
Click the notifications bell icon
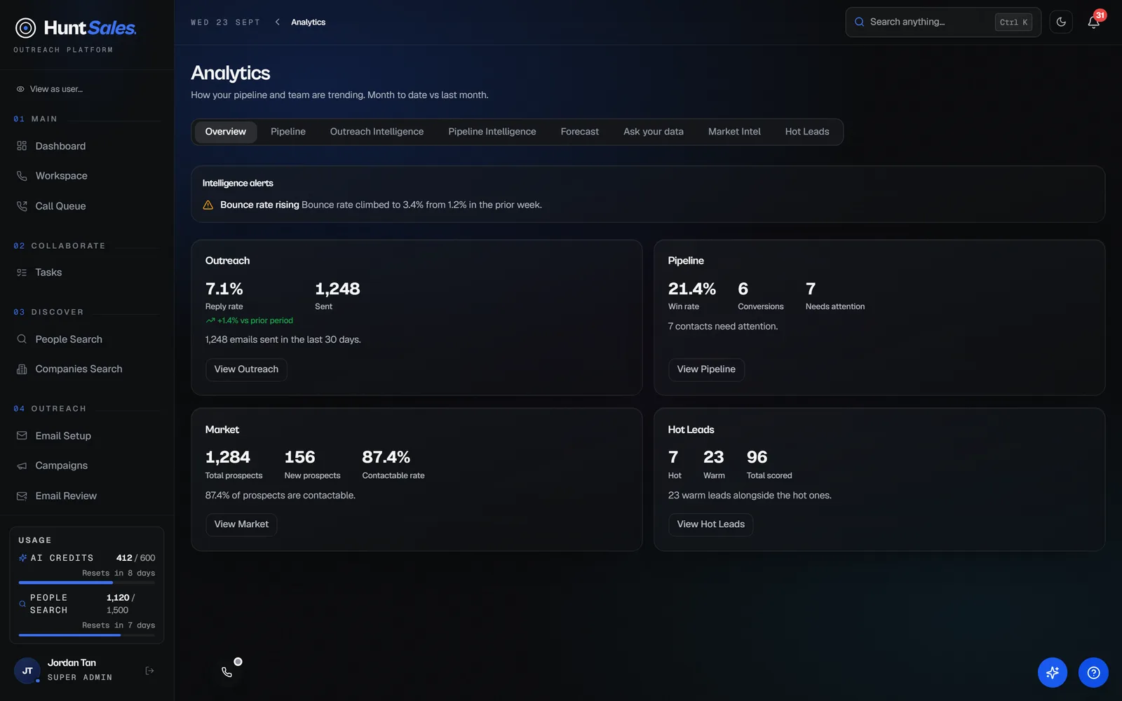coord(1094,22)
